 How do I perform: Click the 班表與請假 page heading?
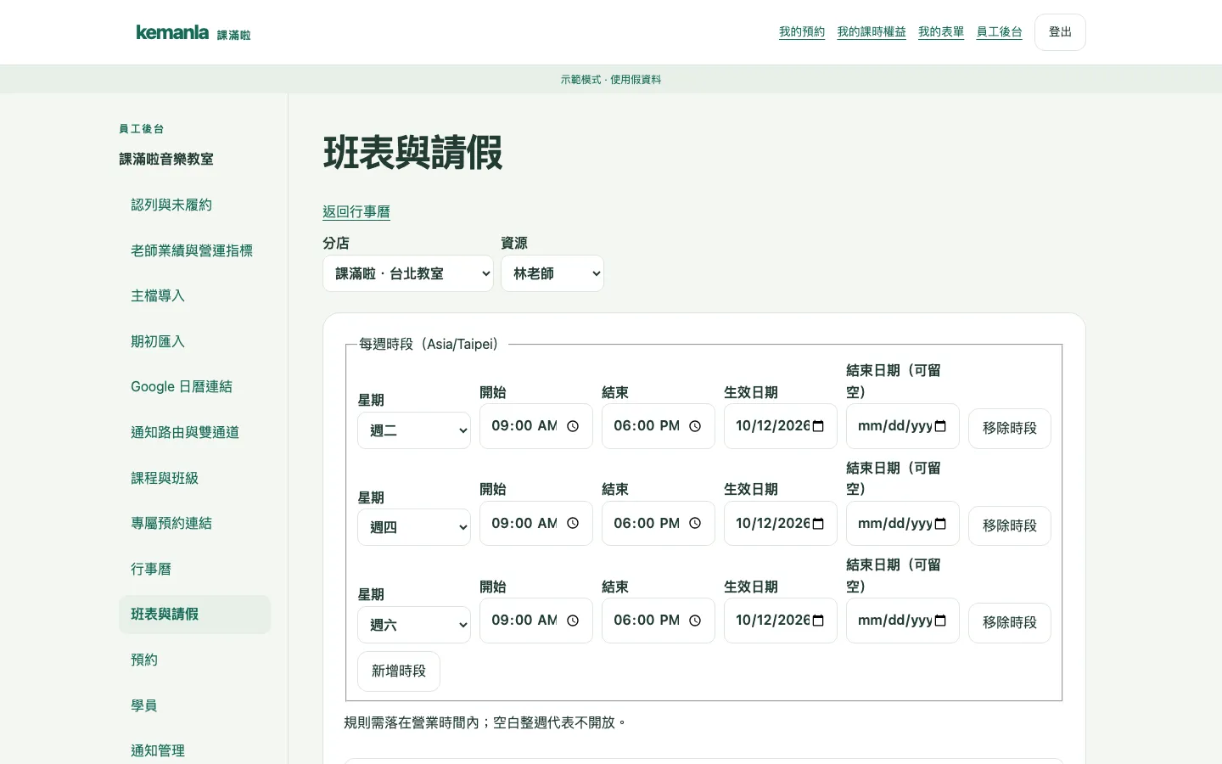(x=413, y=154)
